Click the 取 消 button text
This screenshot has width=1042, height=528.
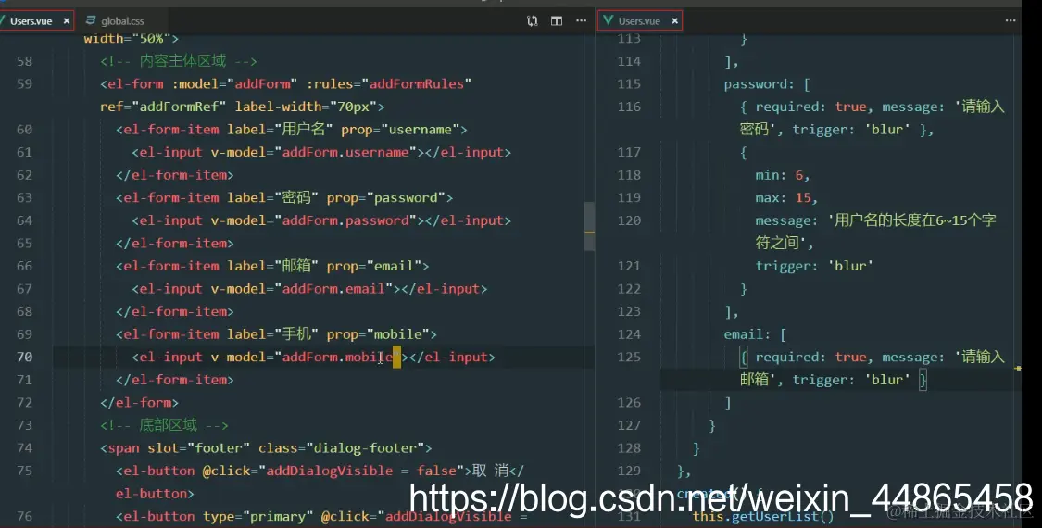[490, 471]
